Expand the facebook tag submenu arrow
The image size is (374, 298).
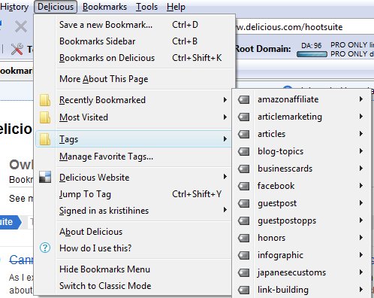click(x=361, y=186)
